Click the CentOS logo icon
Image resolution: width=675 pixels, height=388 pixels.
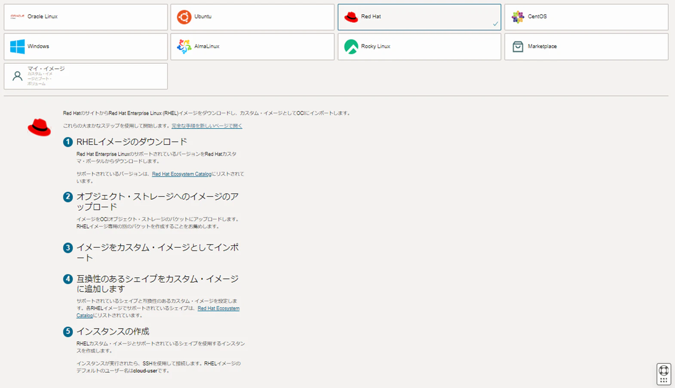tap(518, 17)
